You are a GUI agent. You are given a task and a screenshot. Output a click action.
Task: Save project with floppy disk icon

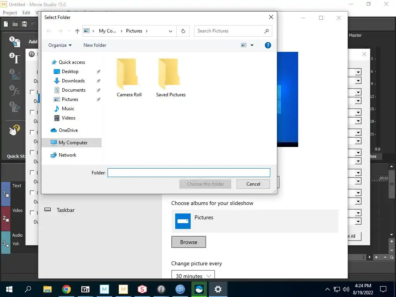[x=24, y=24]
